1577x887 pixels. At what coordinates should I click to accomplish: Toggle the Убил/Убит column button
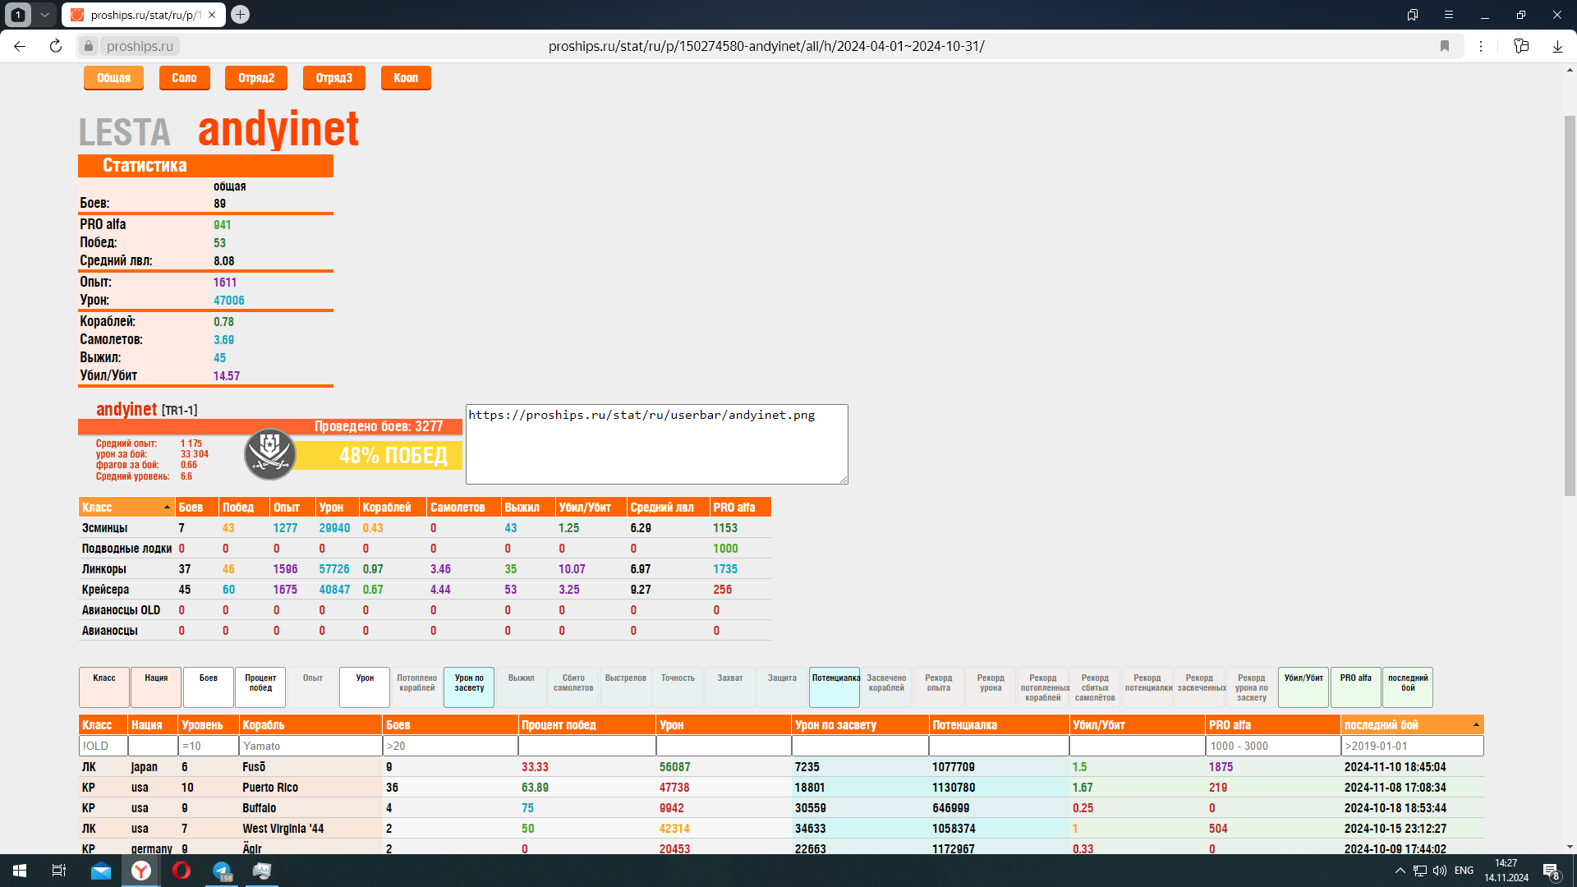point(1303,687)
